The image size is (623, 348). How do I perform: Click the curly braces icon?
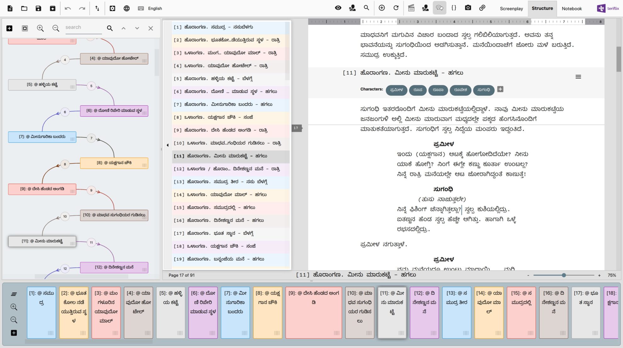(x=454, y=8)
